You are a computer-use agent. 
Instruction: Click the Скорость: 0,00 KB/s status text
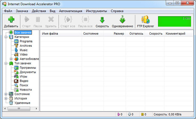coord(167,114)
